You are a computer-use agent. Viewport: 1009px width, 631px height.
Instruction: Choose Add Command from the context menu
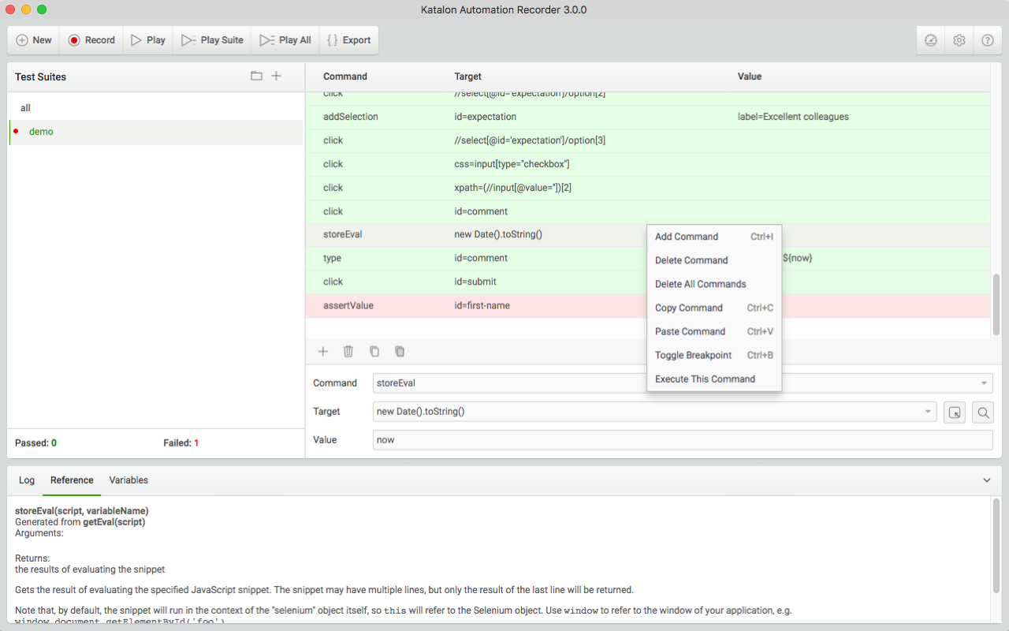pyautogui.click(x=714, y=237)
